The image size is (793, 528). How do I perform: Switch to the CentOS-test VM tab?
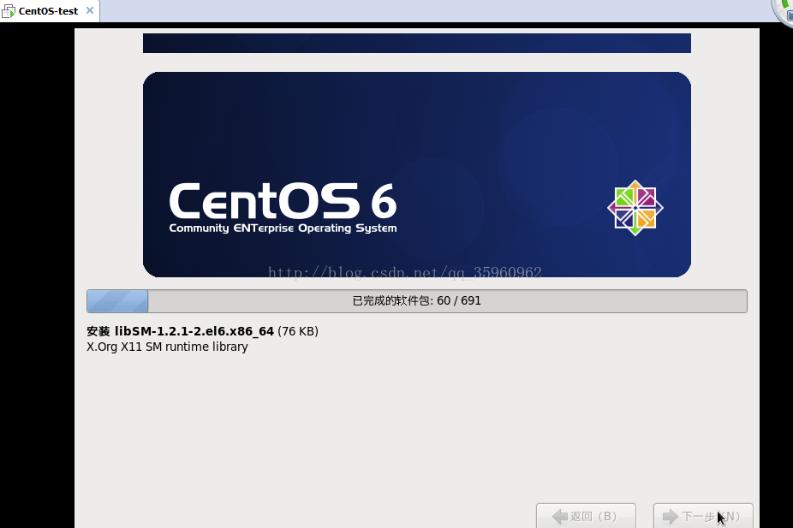click(49, 11)
